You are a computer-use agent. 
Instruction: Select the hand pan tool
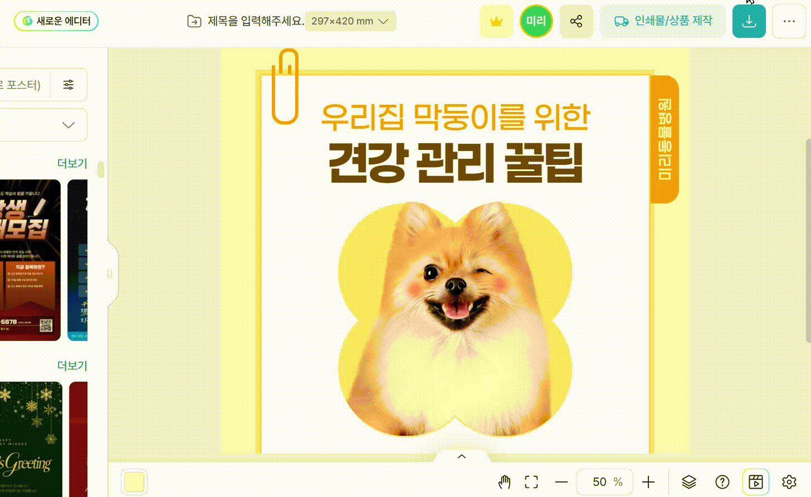point(504,482)
